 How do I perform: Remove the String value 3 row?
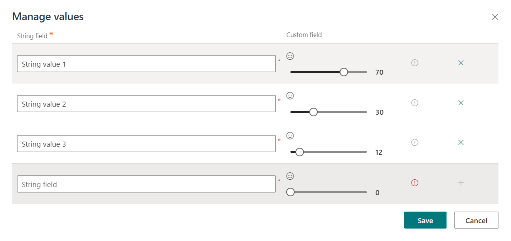click(461, 143)
